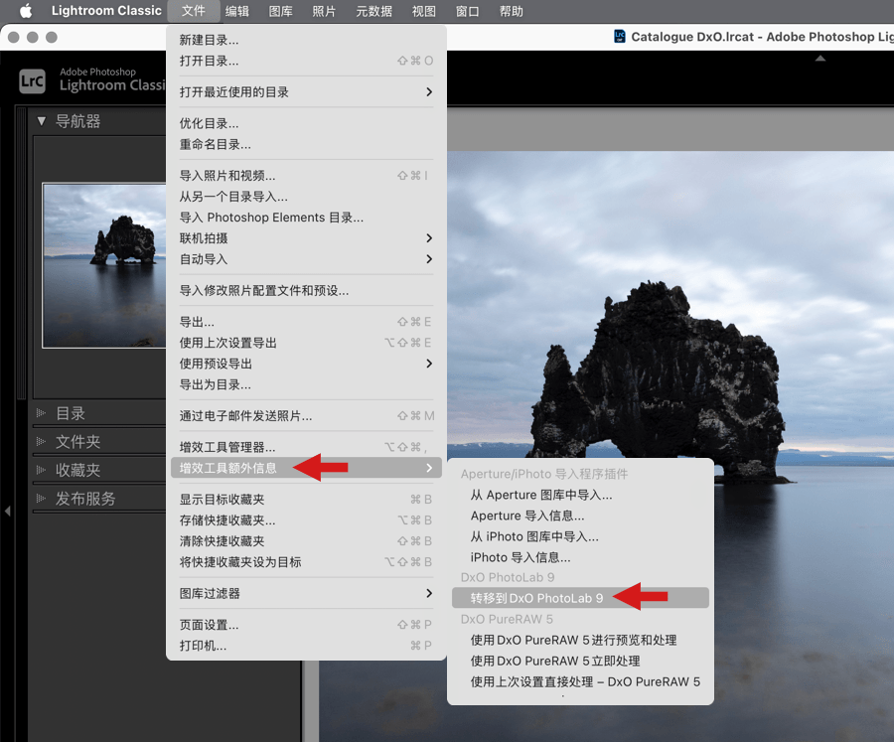
Task: Select 通过电子邮件发送照片... menu item
Action: (x=306, y=416)
